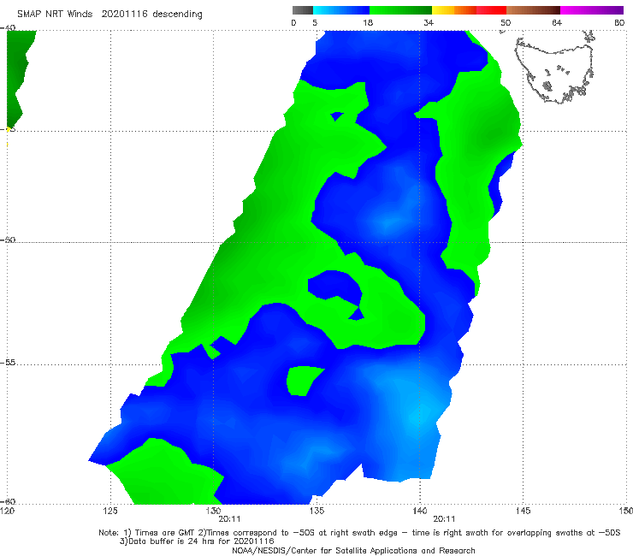Click the green segment of the color bar
This screenshot has width=633, height=556.
click(x=400, y=10)
